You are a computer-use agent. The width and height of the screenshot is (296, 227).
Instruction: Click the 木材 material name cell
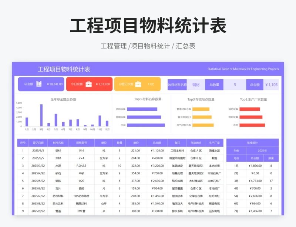(x=58, y=158)
